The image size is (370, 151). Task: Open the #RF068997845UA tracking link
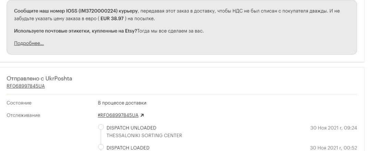pos(118,115)
